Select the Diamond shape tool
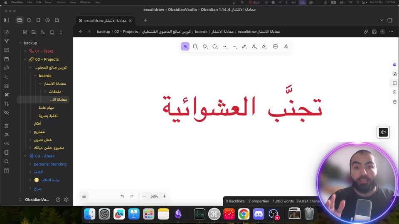The height and width of the screenshot is (224, 399). pos(205,46)
